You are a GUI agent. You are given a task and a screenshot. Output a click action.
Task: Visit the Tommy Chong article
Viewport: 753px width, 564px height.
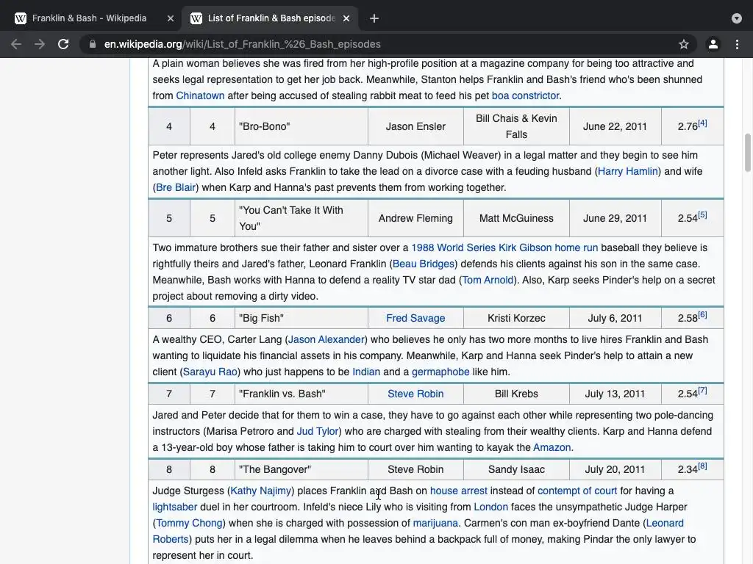pos(189,523)
